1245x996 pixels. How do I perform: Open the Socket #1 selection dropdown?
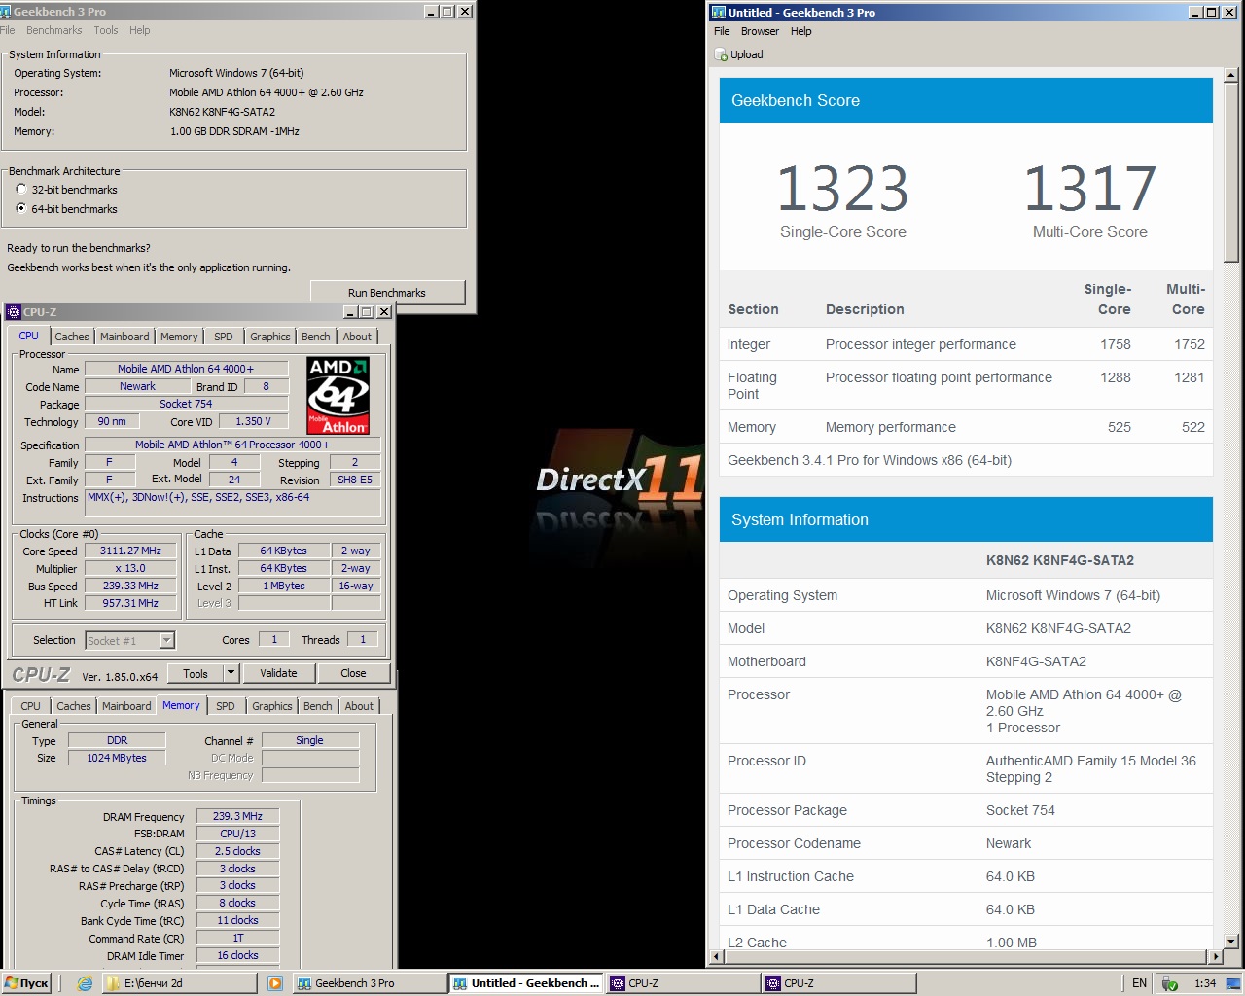click(x=167, y=640)
